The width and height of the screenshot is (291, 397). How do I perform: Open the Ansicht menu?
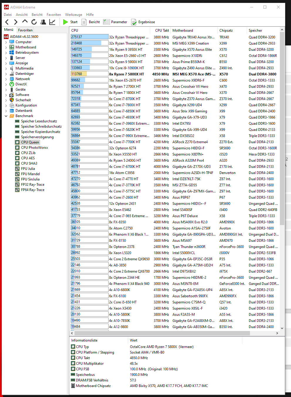(22, 15)
